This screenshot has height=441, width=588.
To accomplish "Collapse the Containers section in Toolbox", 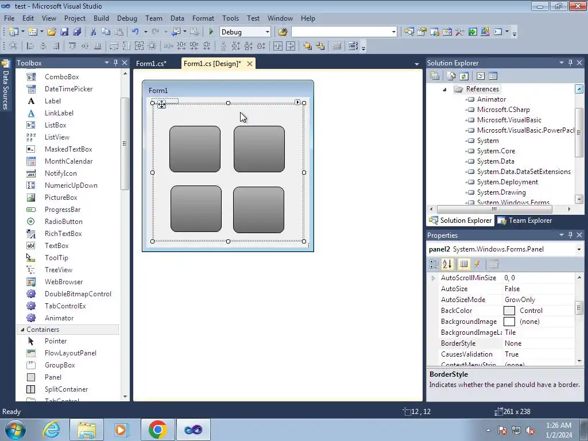I will [22, 330].
